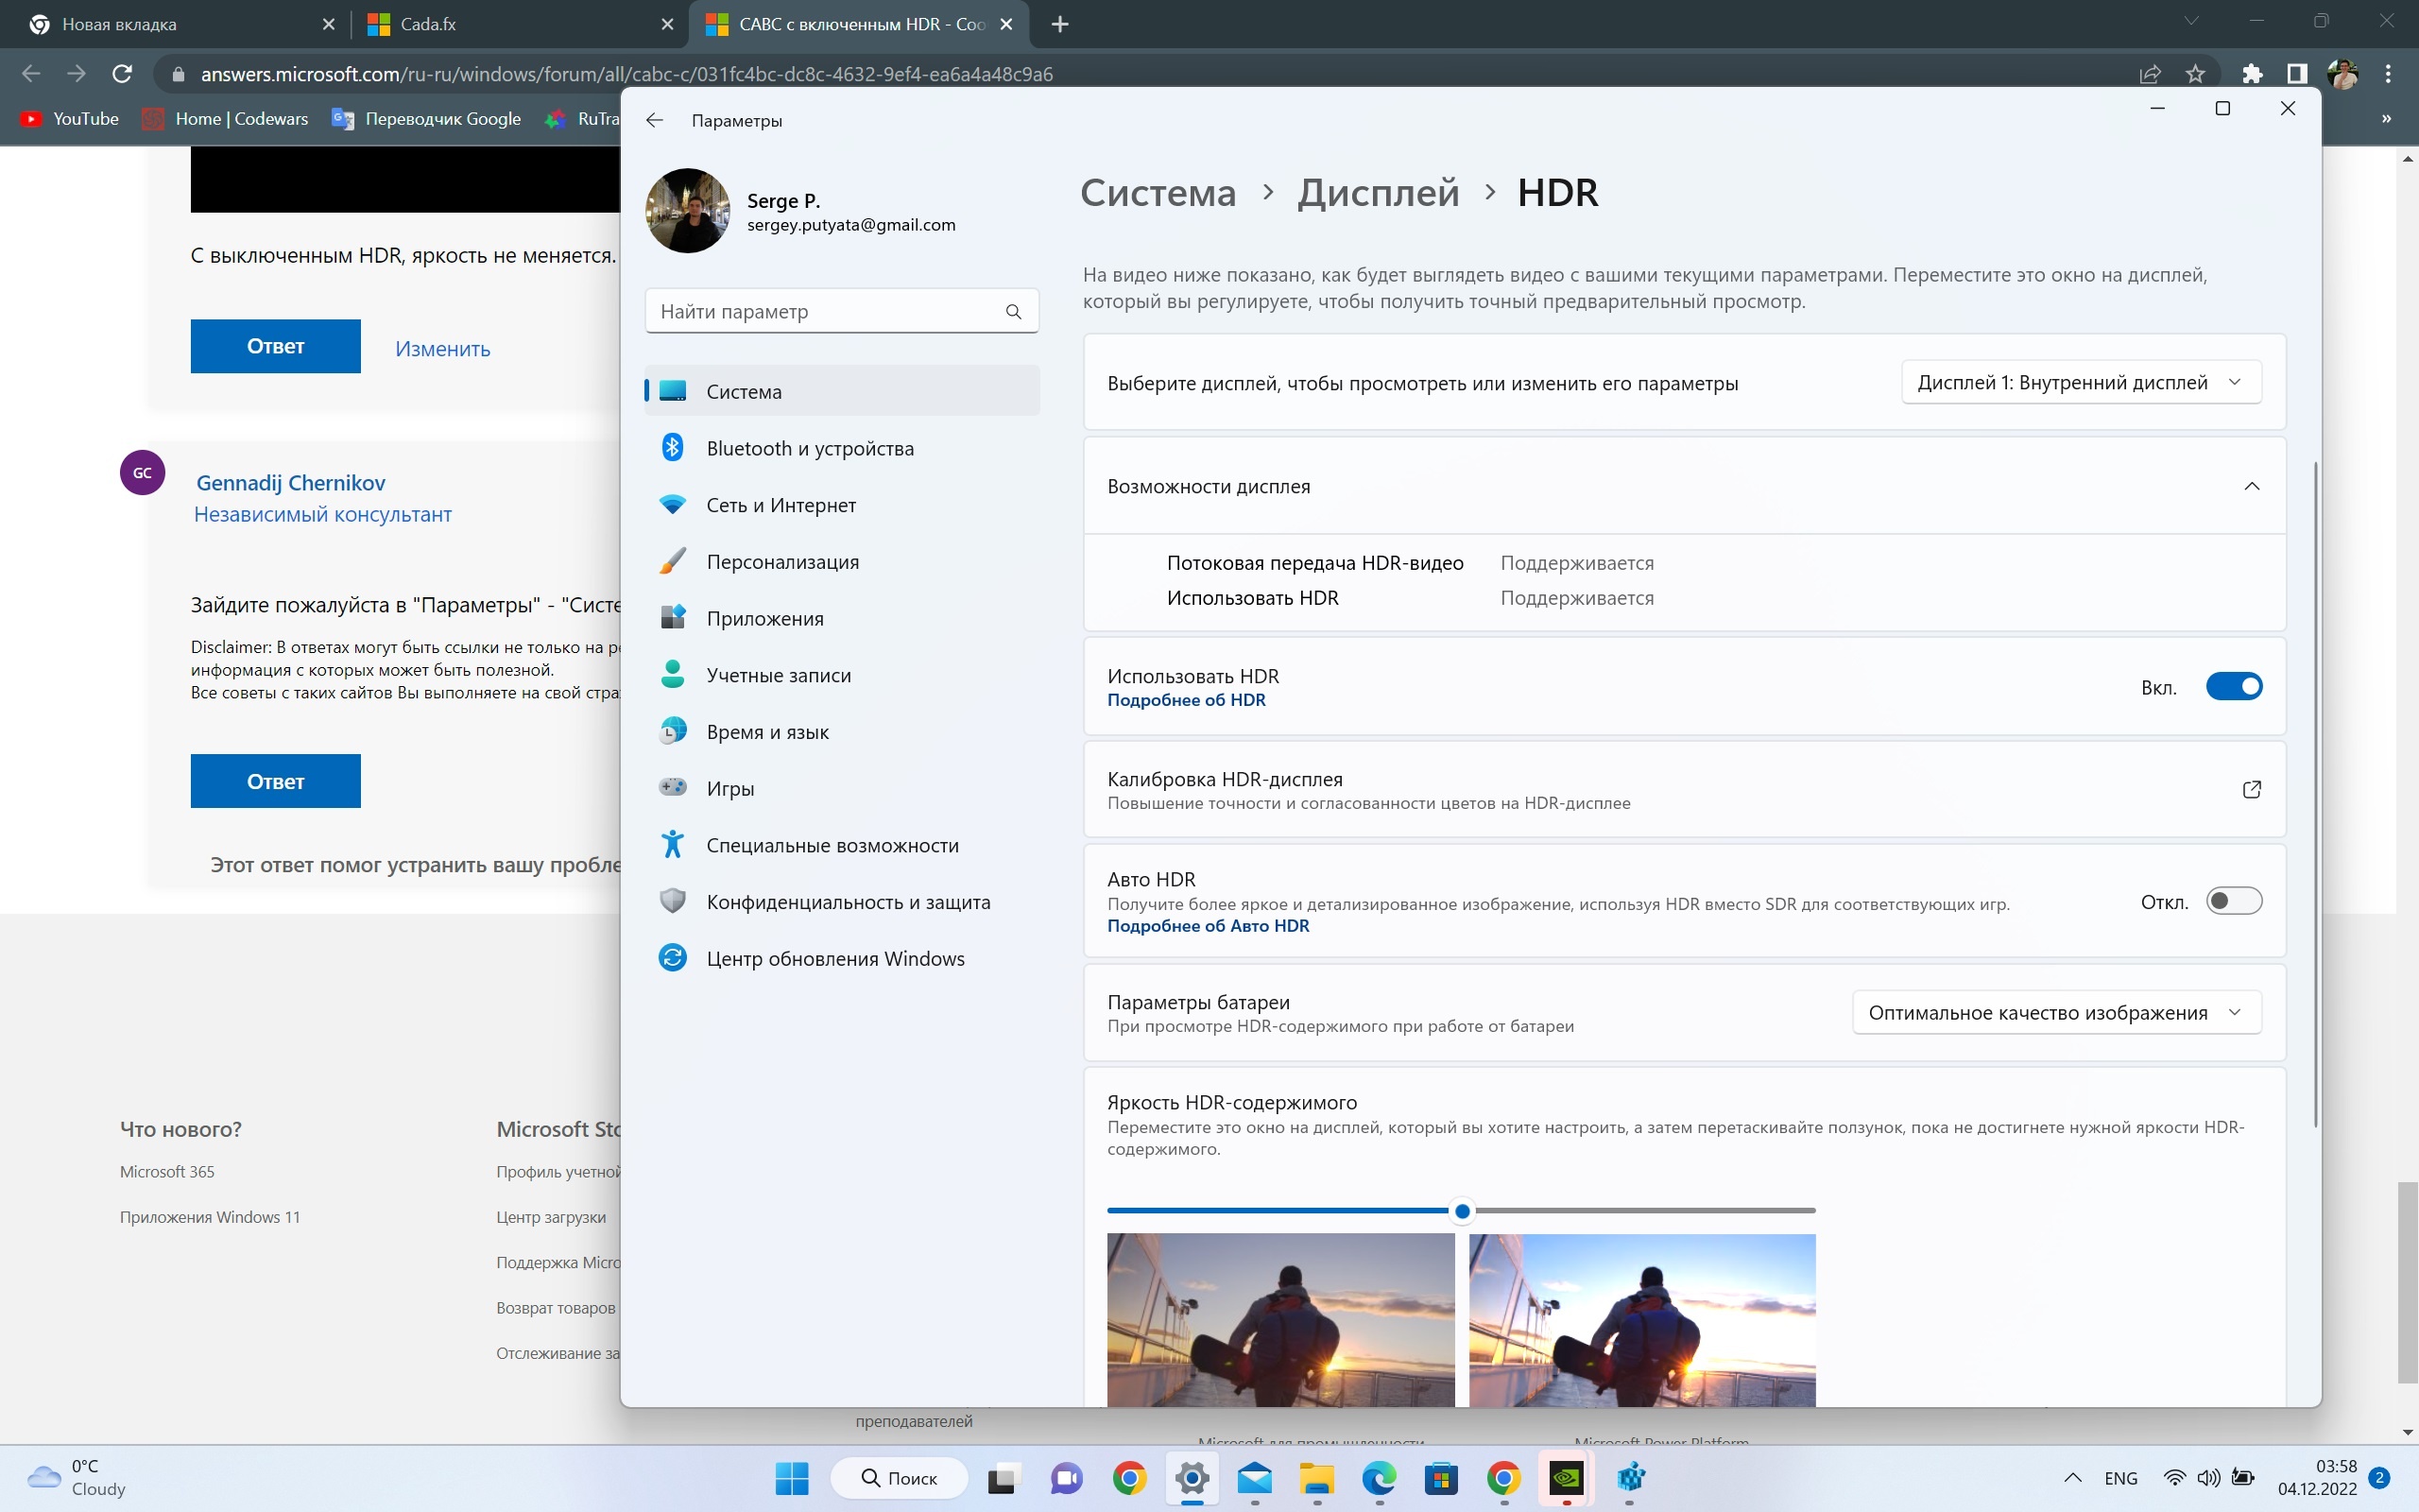Click the Центр обновления Windows icon
The width and height of the screenshot is (2419, 1512).
click(674, 956)
